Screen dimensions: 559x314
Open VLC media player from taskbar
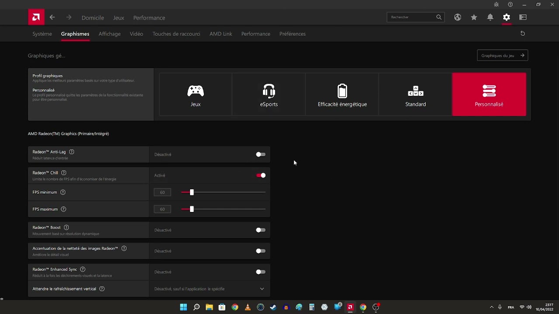coord(248,307)
